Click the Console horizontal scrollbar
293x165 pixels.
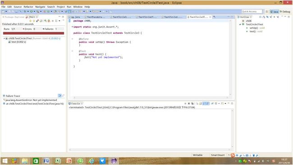149,150
